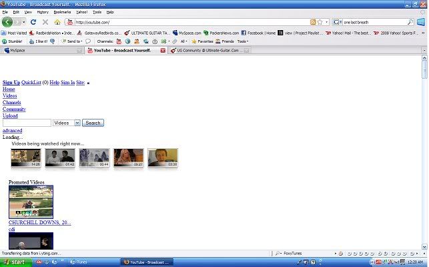This screenshot has width=429, height=267.
Task: Open the Channels page link
Action: (x=12, y=102)
